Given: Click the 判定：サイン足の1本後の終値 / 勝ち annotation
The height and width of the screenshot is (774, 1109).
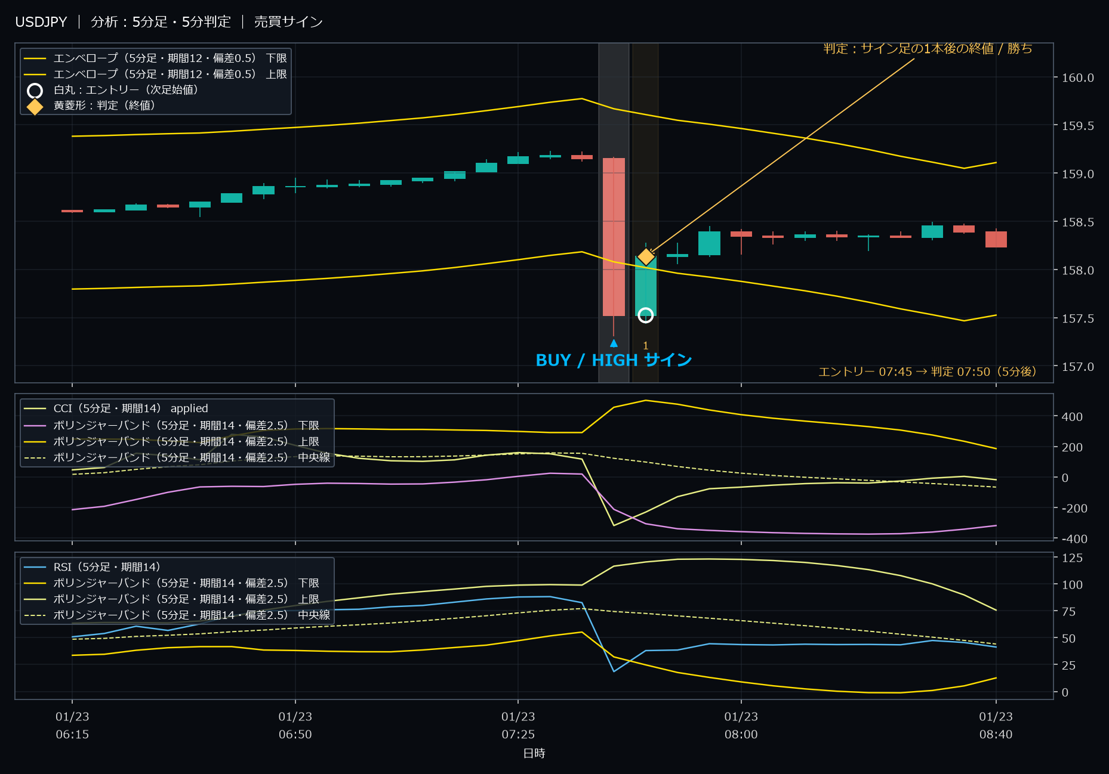Looking at the screenshot, I should 928,48.
